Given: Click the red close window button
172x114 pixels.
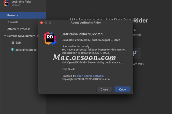Looking at the screenshot, I should pyautogui.click(x=42, y=23).
